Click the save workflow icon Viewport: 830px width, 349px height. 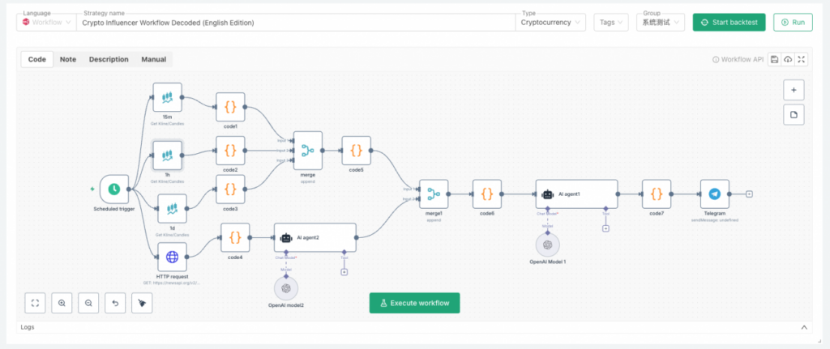click(775, 59)
